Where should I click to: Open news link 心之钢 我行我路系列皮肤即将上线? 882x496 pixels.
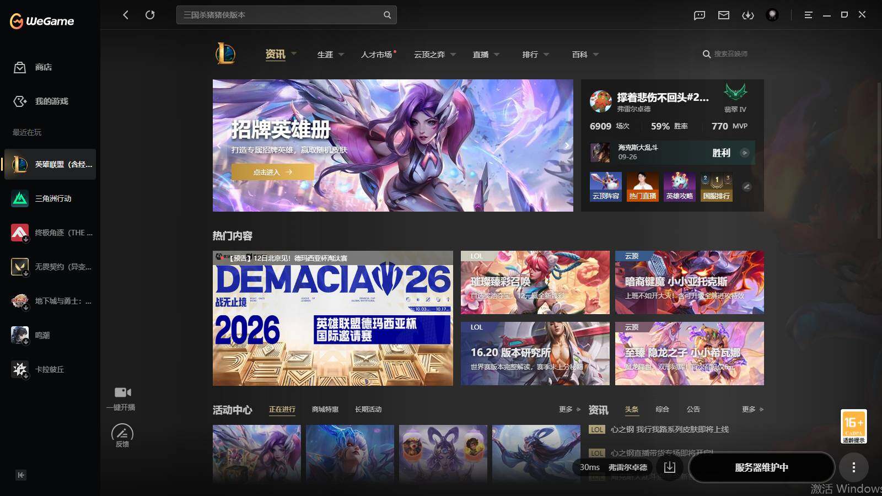point(670,429)
